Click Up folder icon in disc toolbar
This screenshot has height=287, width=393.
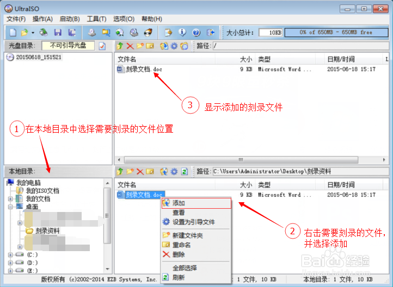coord(120,46)
